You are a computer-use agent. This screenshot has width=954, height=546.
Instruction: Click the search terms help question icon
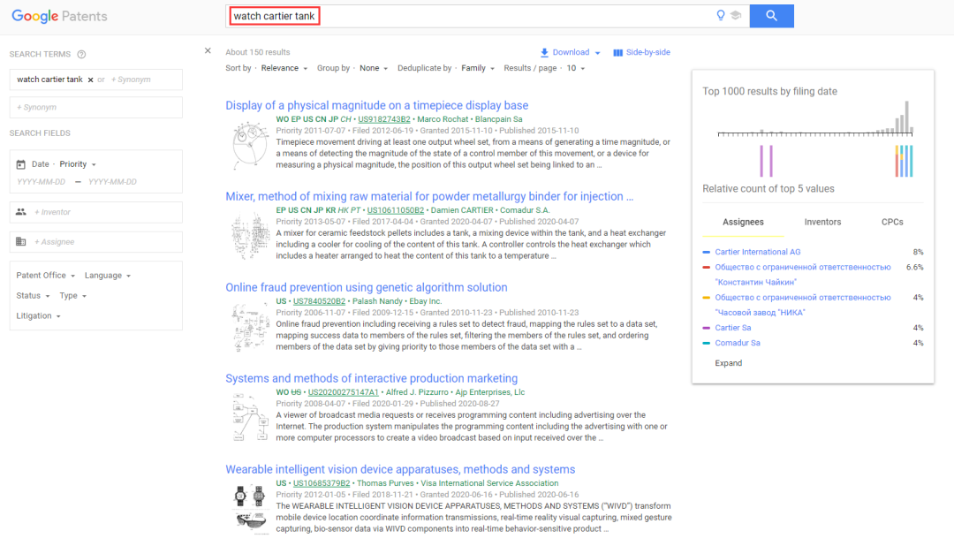click(81, 54)
